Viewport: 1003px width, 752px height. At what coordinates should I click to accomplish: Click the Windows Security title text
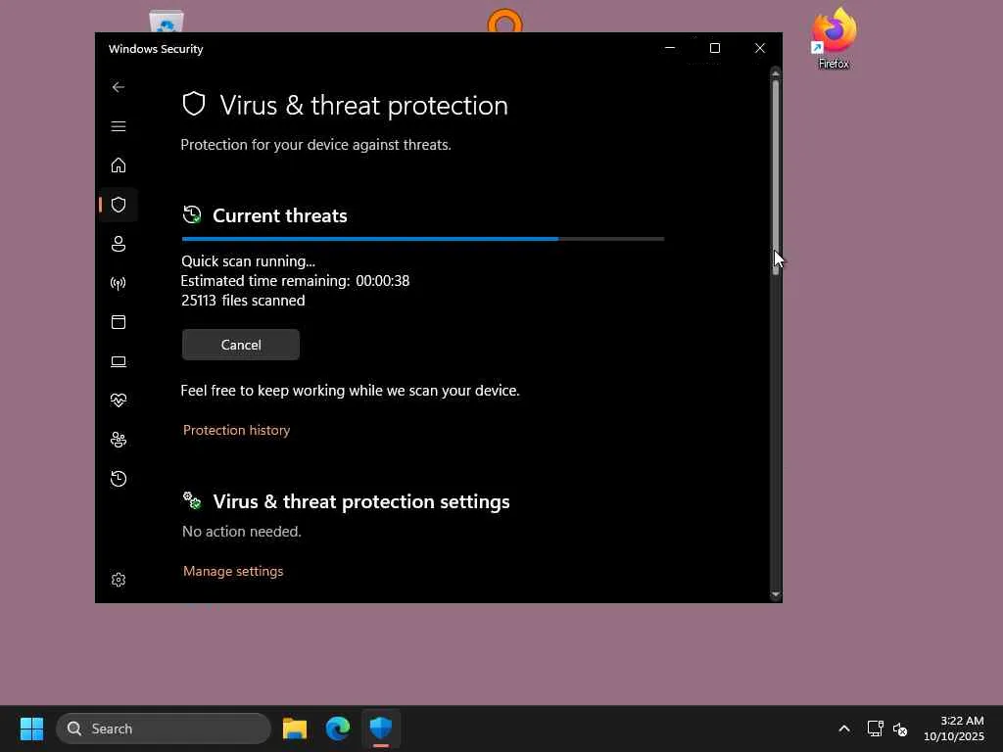(156, 49)
